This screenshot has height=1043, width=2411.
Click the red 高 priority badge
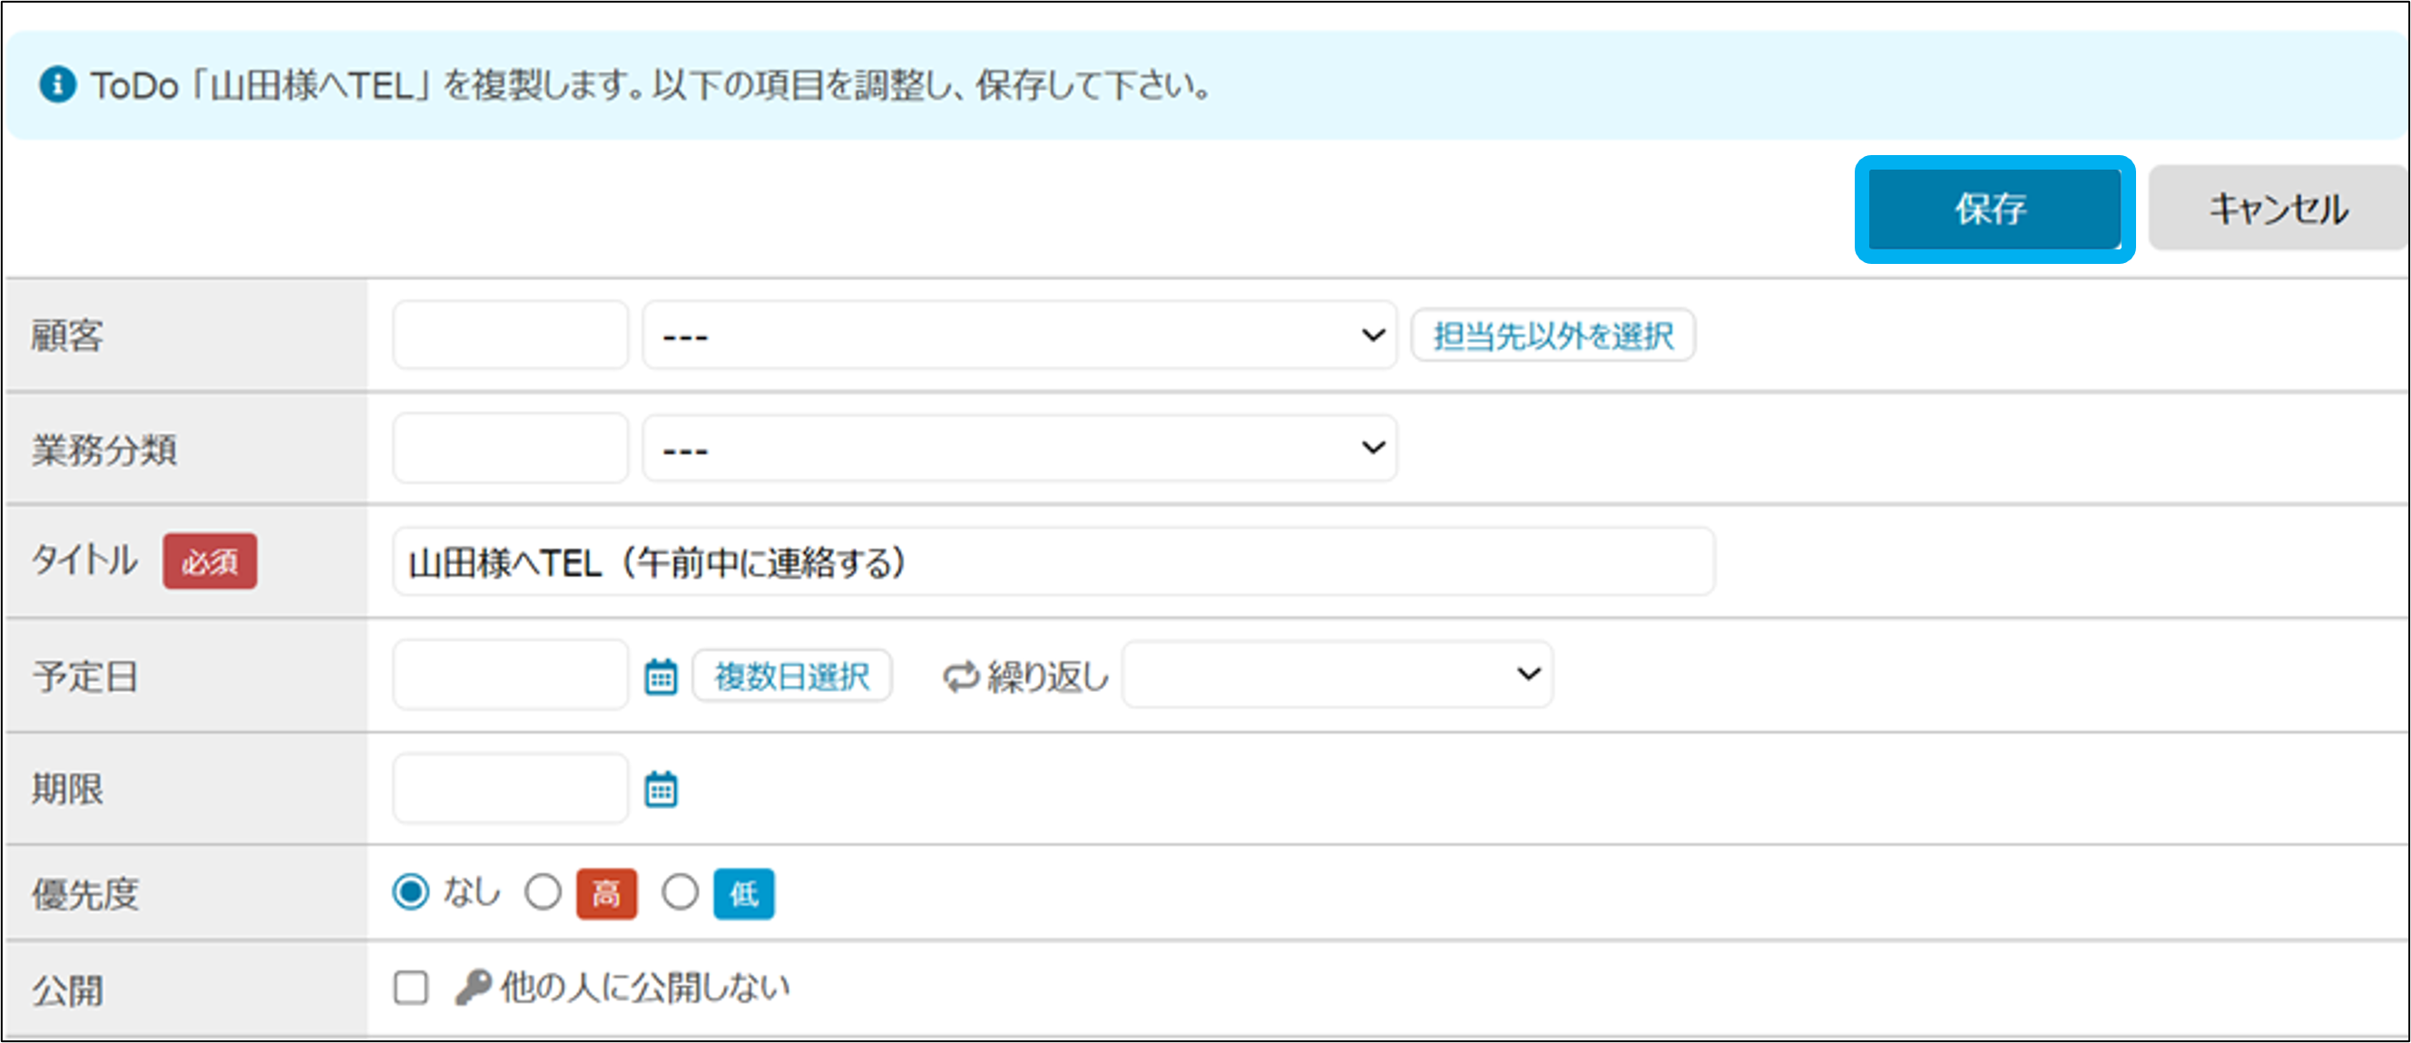pos(605,893)
